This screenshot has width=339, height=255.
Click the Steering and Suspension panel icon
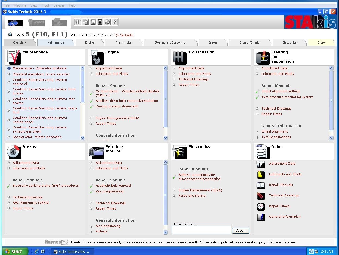[x=263, y=57]
